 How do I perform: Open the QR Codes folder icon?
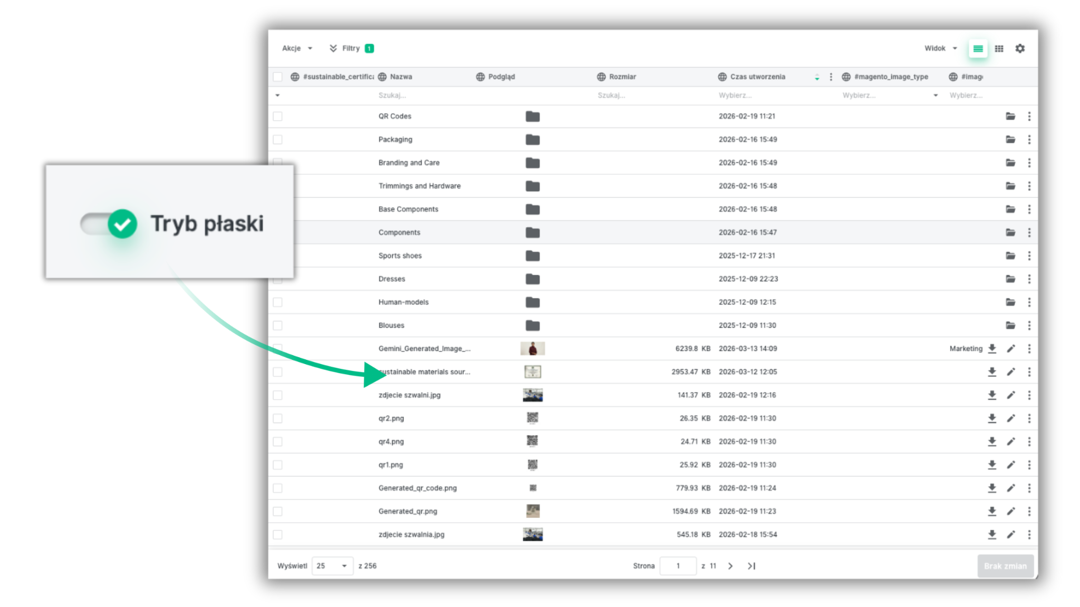click(1010, 116)
